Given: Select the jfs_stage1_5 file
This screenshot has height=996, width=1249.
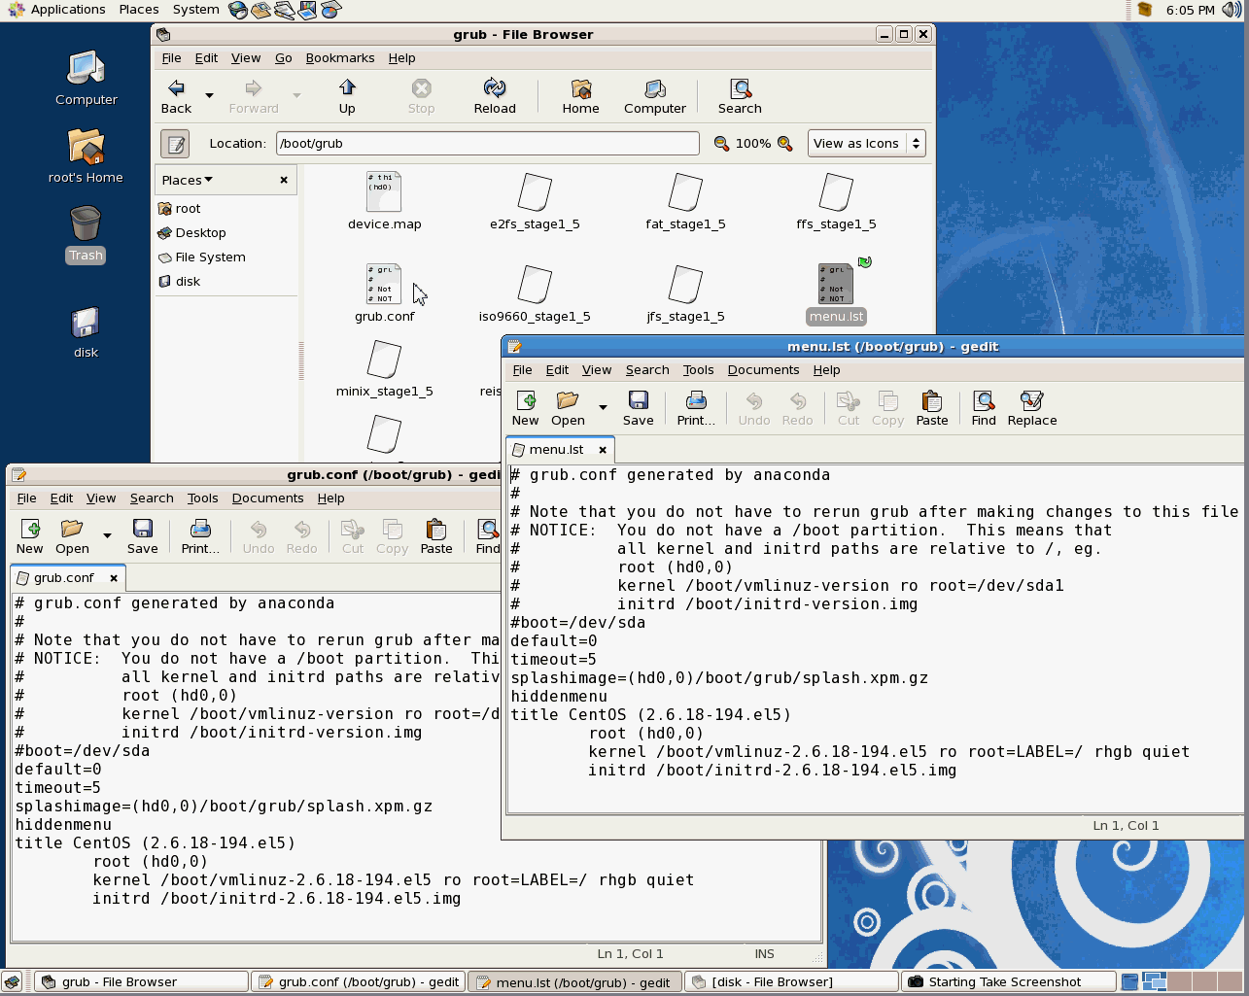Looking at the screenshot, I should click(685, 293).
